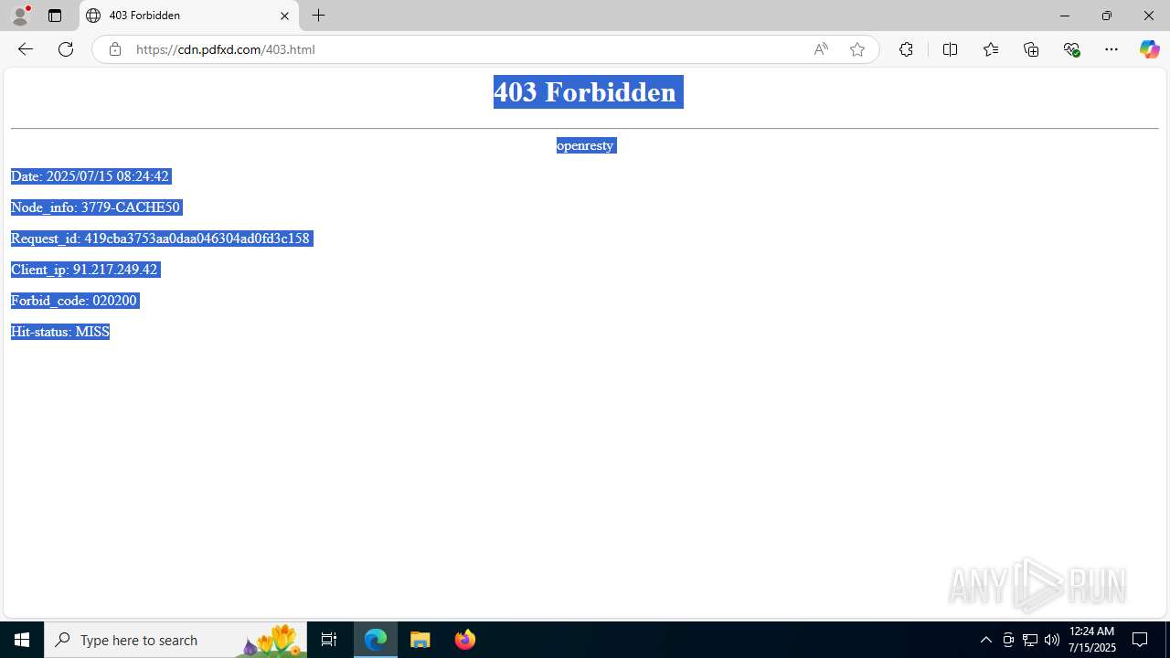Add this page to favorites star

[857, 49]
